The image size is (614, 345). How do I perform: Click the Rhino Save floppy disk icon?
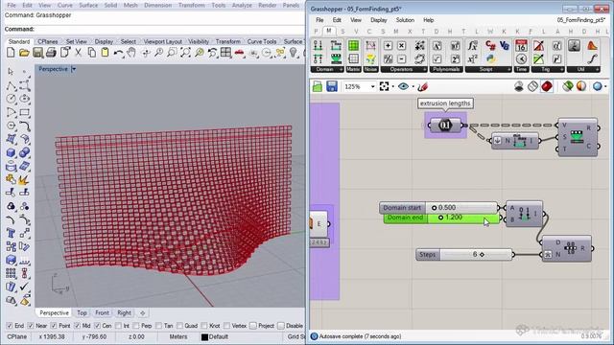tap(37, 53)
